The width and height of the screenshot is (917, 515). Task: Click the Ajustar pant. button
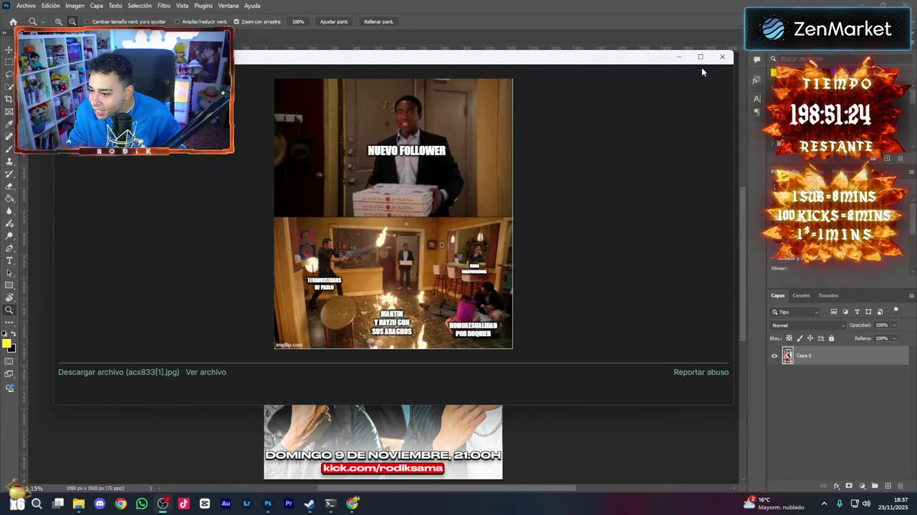point(334,21)
